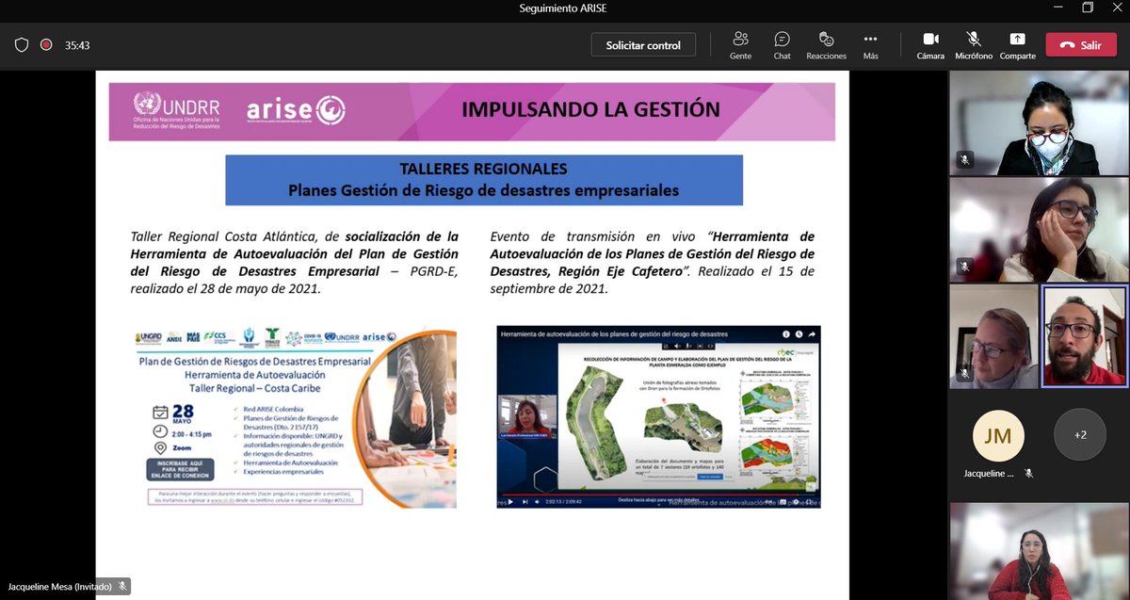Open the Más actions menu

coord(870,44)
